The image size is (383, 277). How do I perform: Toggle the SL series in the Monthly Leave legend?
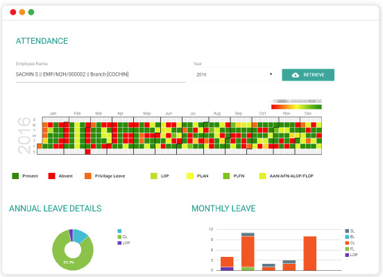click(350, 230)
